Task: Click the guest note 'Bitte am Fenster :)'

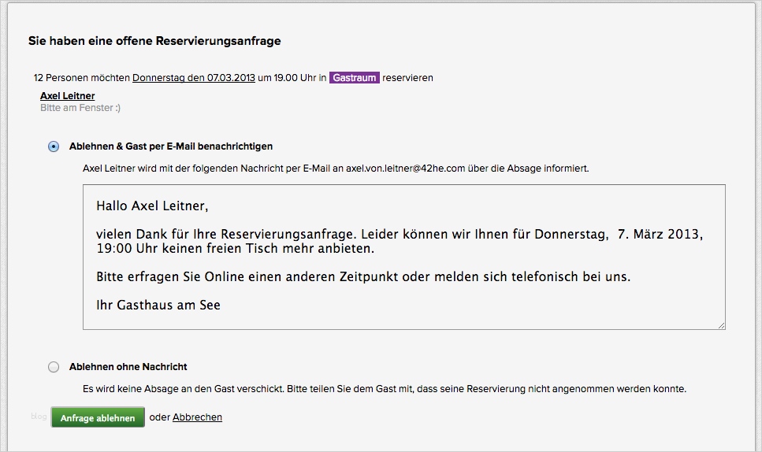Action: tap(80, 108)
